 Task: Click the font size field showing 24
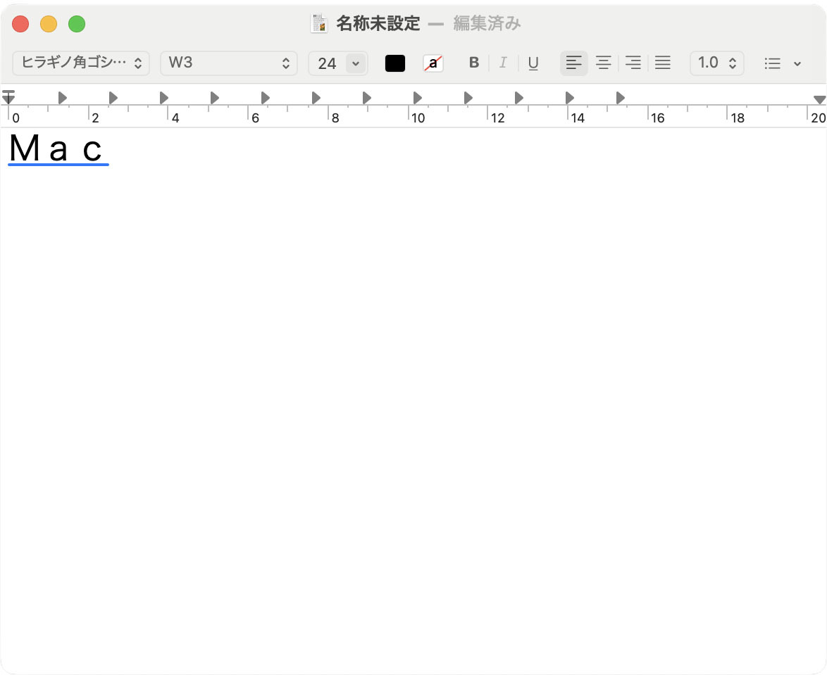click(x=328, y=64)
